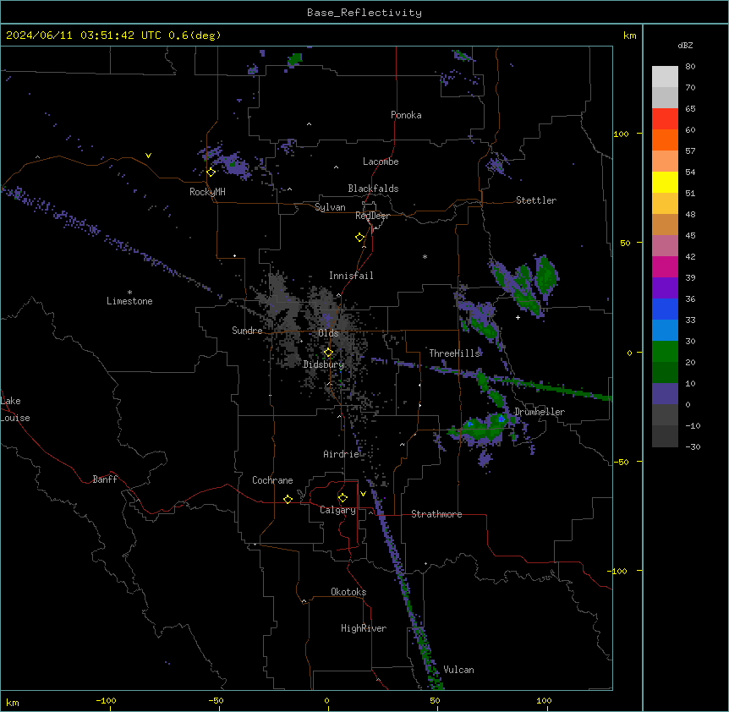The image size is (729, 712).
Task: Select the Lacombe map label
Action: [x=381, y=162]
